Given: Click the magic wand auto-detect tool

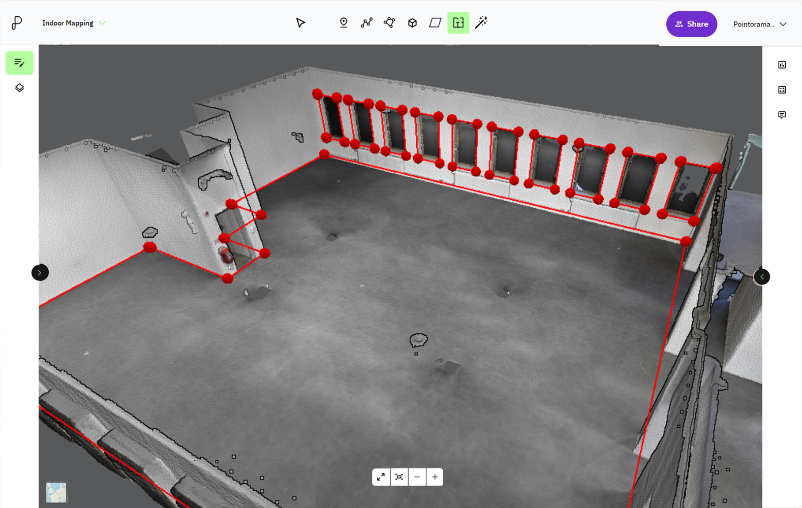Looking at the screenshot, I should tap(481, 23).
